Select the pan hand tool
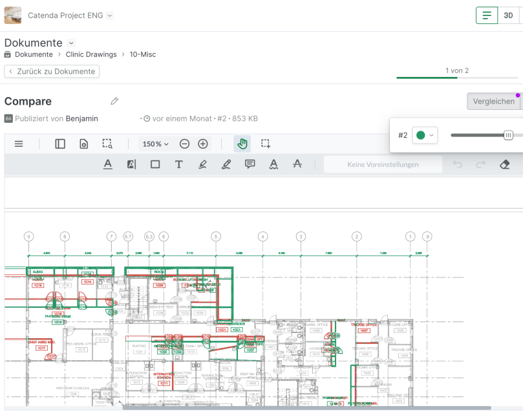Image resolution: width=523 pixels, height=419 pixels. [242, 144]
